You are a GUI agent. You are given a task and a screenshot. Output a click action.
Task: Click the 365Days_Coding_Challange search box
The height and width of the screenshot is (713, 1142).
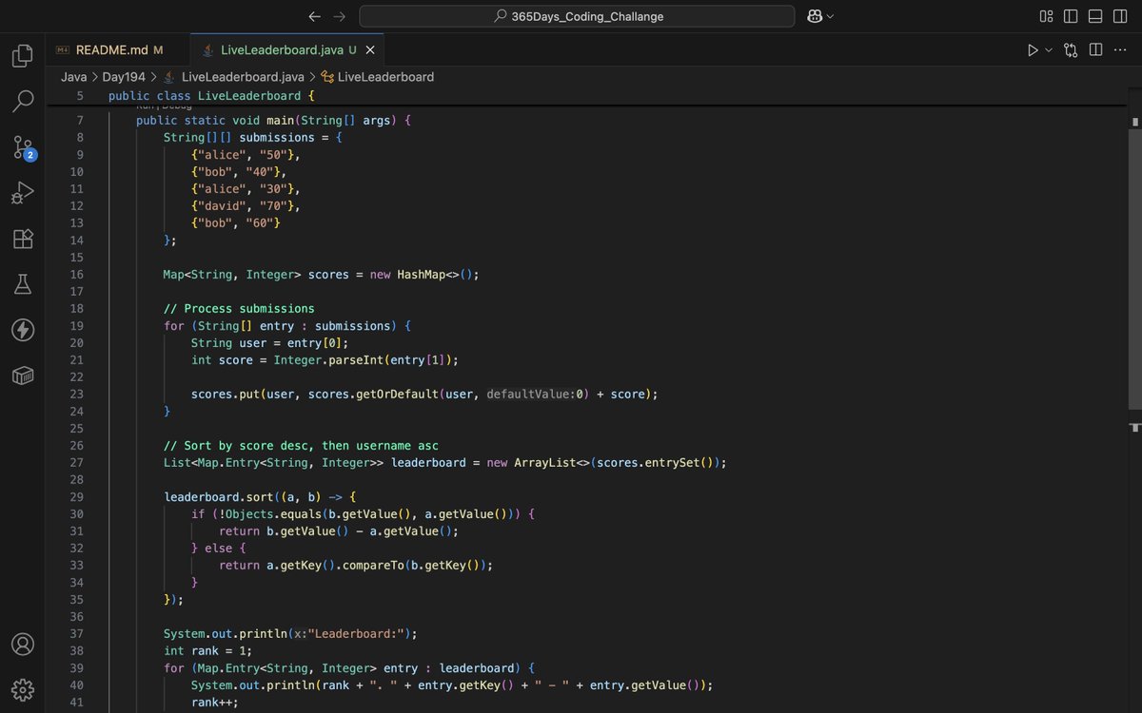click(577, 16)
